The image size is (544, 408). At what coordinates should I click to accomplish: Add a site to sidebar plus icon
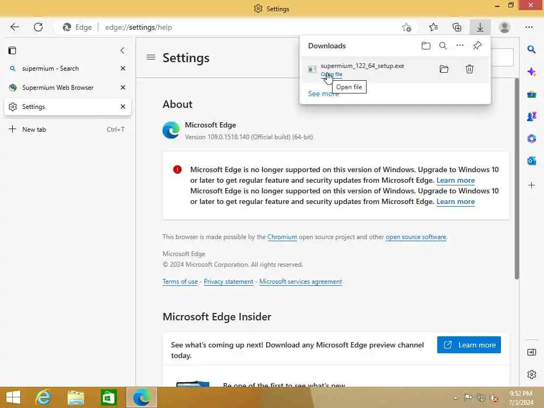(531, 185)
